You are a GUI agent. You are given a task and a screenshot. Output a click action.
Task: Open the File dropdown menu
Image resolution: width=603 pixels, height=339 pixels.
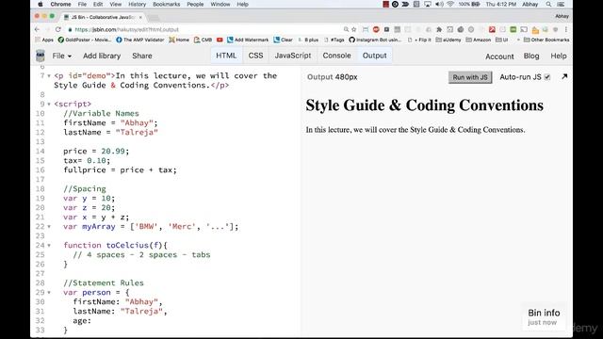[62, 56]
